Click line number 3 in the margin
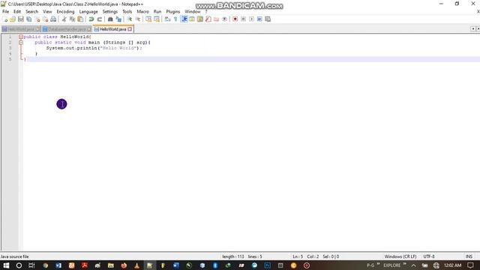Screen dimensions: 480x270 [x=10, y=48]
